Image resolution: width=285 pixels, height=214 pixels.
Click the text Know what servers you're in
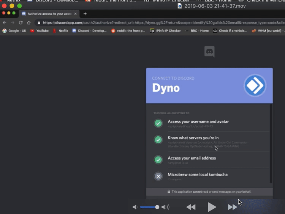[193, 138]
